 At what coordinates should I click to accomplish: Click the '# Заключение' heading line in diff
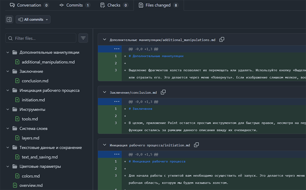coord(140,109)
